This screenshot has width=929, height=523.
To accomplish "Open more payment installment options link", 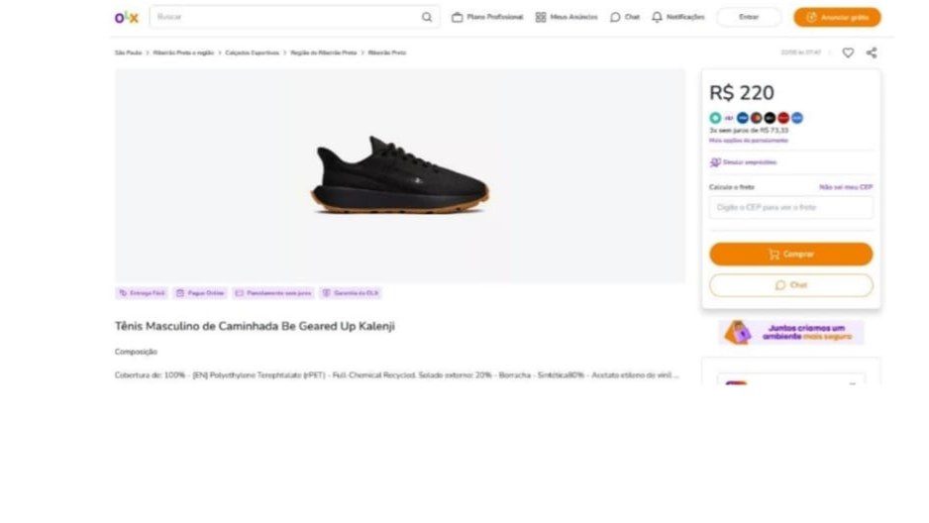I will click(749, 141).
